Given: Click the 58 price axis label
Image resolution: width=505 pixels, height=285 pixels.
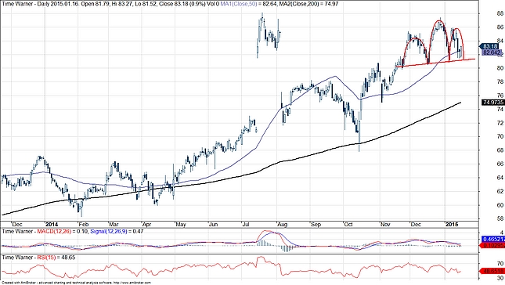Looking at the screenshot, I should click(x=500, y=218).
